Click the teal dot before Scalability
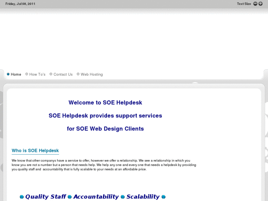The height and width of the screenshot is (201, 268). click(x=122, y=197)
